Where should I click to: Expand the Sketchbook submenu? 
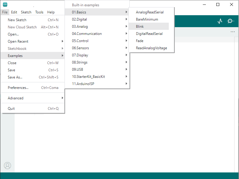pyautogui.click(x=33, y=49)
